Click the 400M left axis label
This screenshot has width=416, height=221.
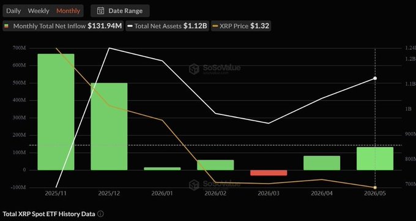pyautogui.click(x=19, y=100)
